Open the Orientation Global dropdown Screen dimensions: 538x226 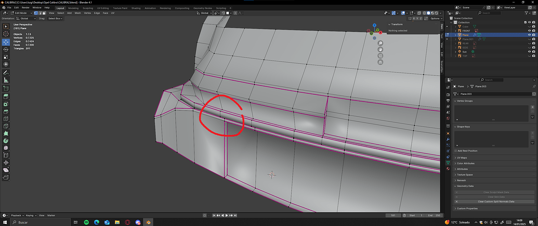click(26, 19)
